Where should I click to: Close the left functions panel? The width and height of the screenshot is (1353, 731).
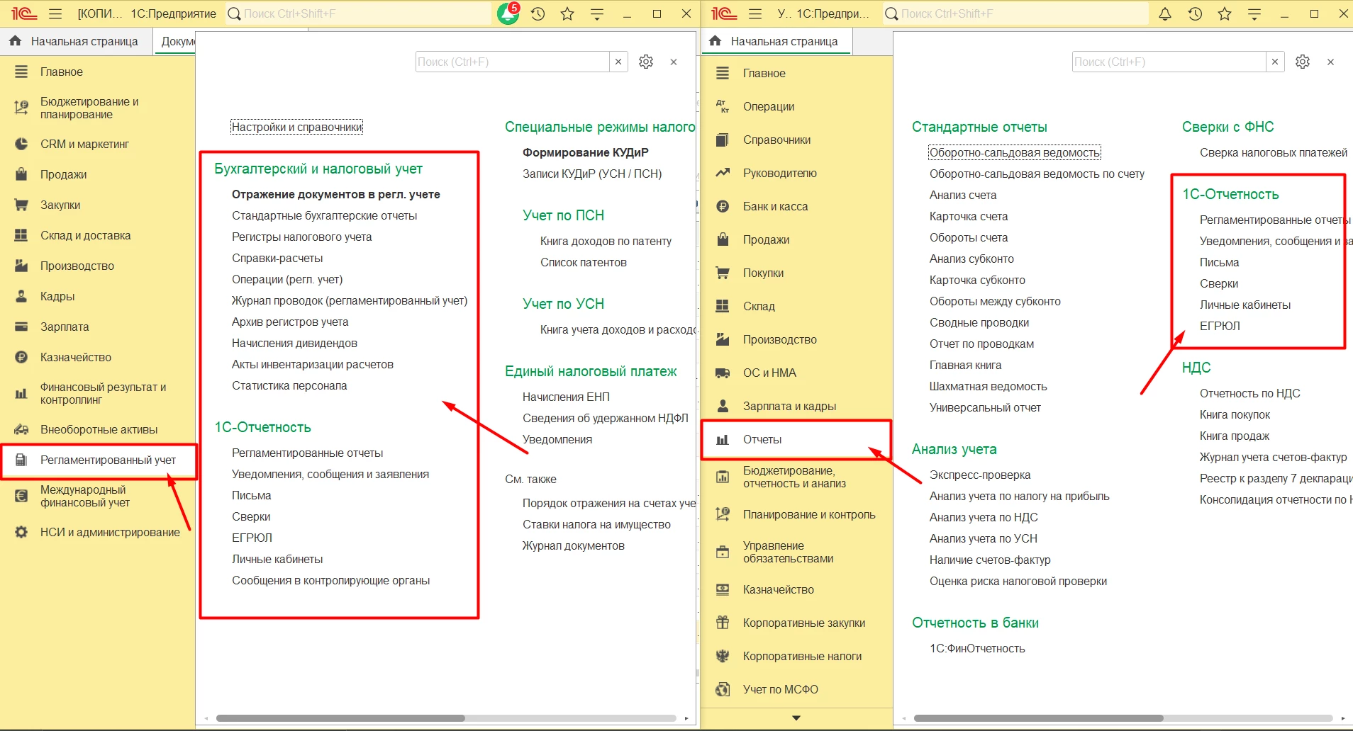point(674,62)
